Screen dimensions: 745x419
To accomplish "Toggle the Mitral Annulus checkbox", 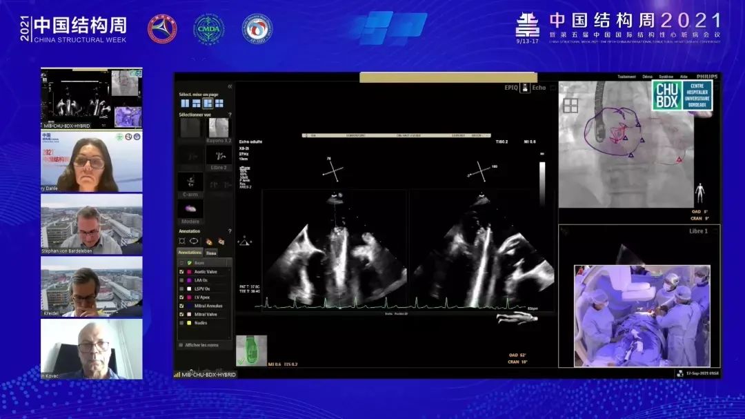I will point(181,304).
